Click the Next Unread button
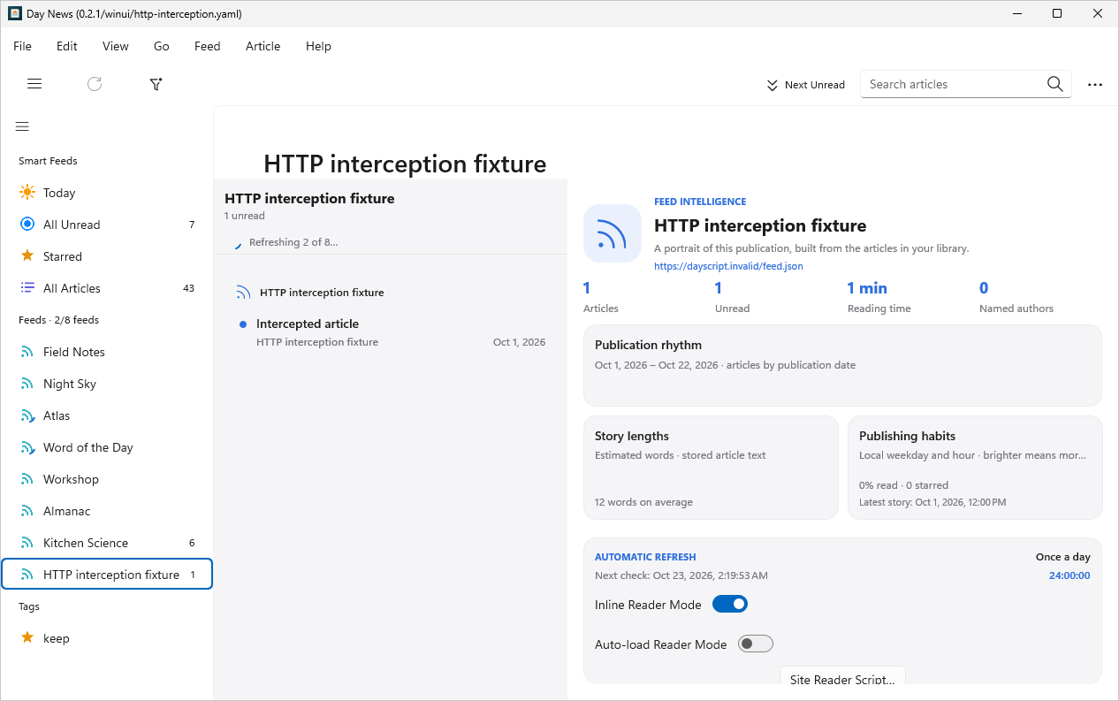Image resolution: width=1119 pixels, height=701 pixels. coord(805,85)
